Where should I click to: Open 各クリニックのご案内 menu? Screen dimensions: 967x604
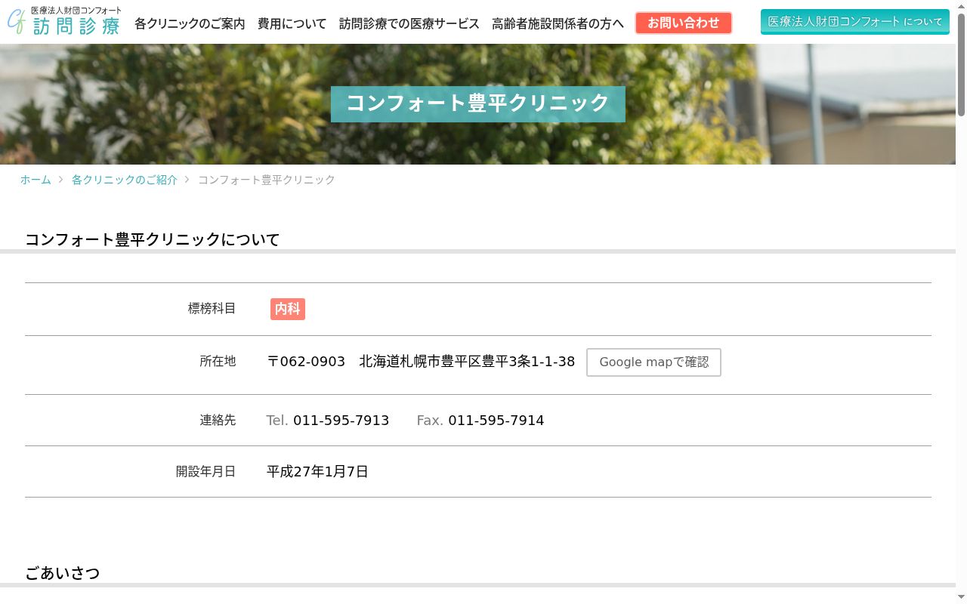[x=190, y=23]
